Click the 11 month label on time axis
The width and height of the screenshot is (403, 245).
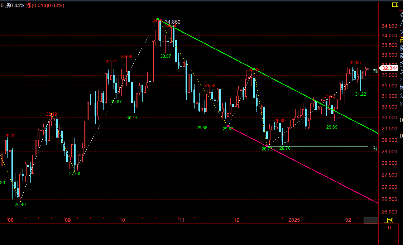[182, 220]
